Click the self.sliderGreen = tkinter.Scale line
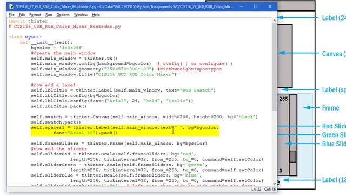Viewport: 346px width, 195px height. (x=119, y=165)
